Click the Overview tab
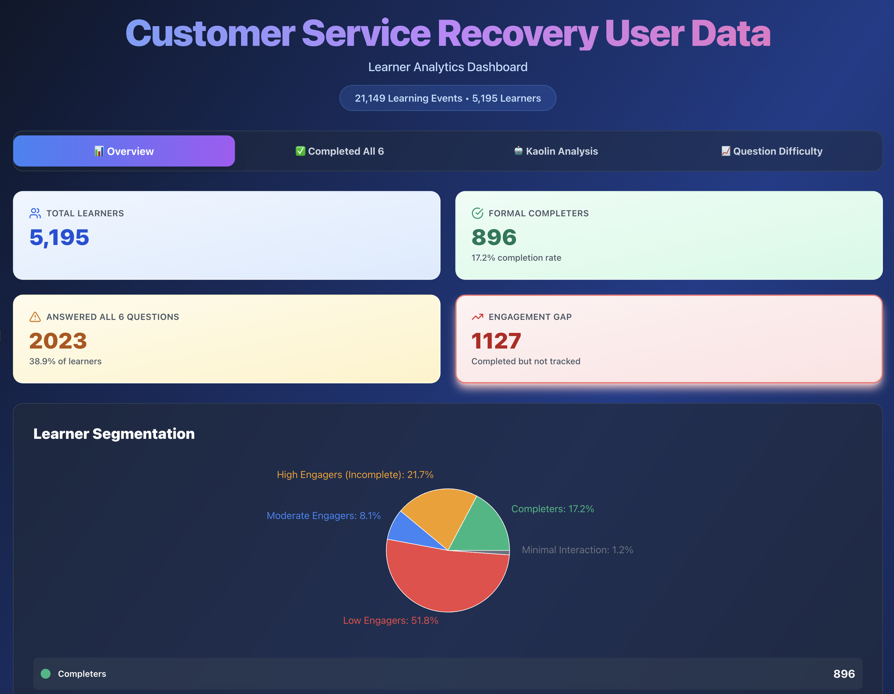Image resolution: width=894 pixels, height=694 pixels. 124,151
